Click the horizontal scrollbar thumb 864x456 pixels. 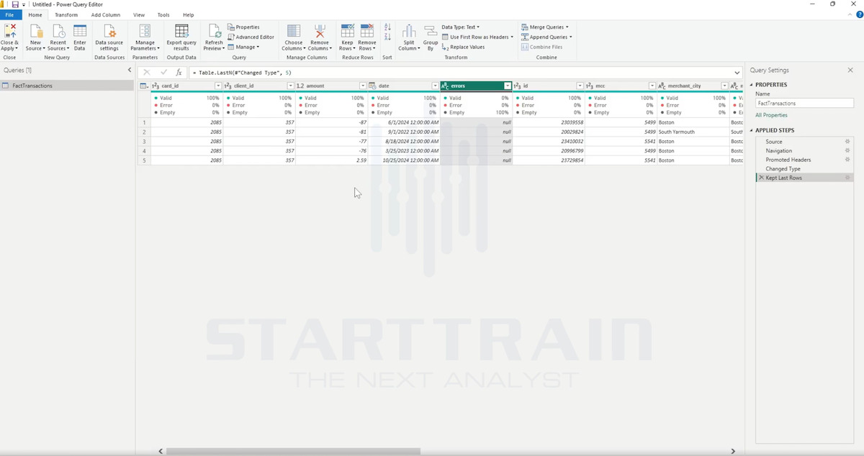pyautogui.click(x=293, y=452)
